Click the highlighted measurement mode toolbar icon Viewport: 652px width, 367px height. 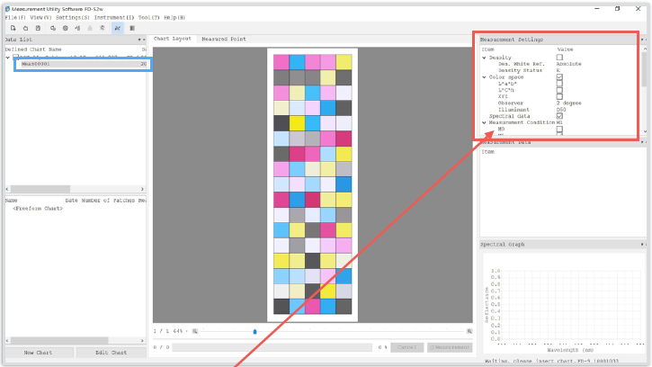118,28
